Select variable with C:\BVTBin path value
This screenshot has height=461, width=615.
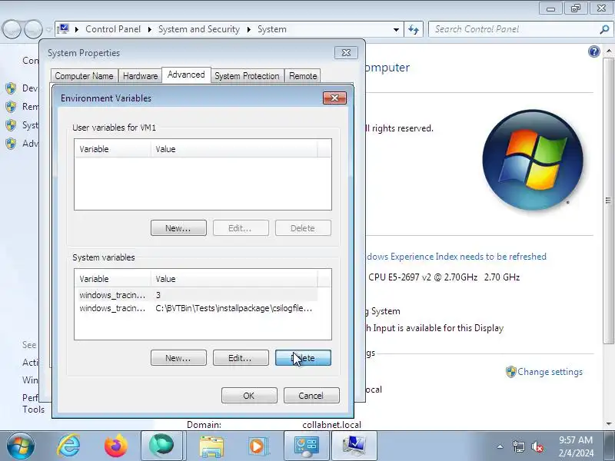(x=196, y=308)
